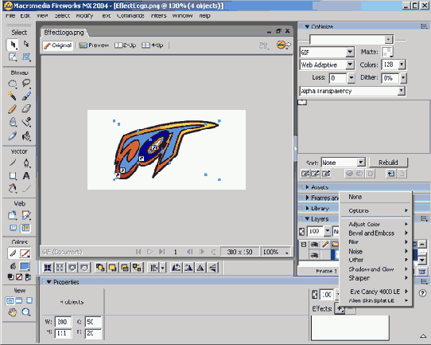Select the Rectangle shape tool
Image resolution: width=431 pixels, height=345 pixels.
[x=13, y=175]
